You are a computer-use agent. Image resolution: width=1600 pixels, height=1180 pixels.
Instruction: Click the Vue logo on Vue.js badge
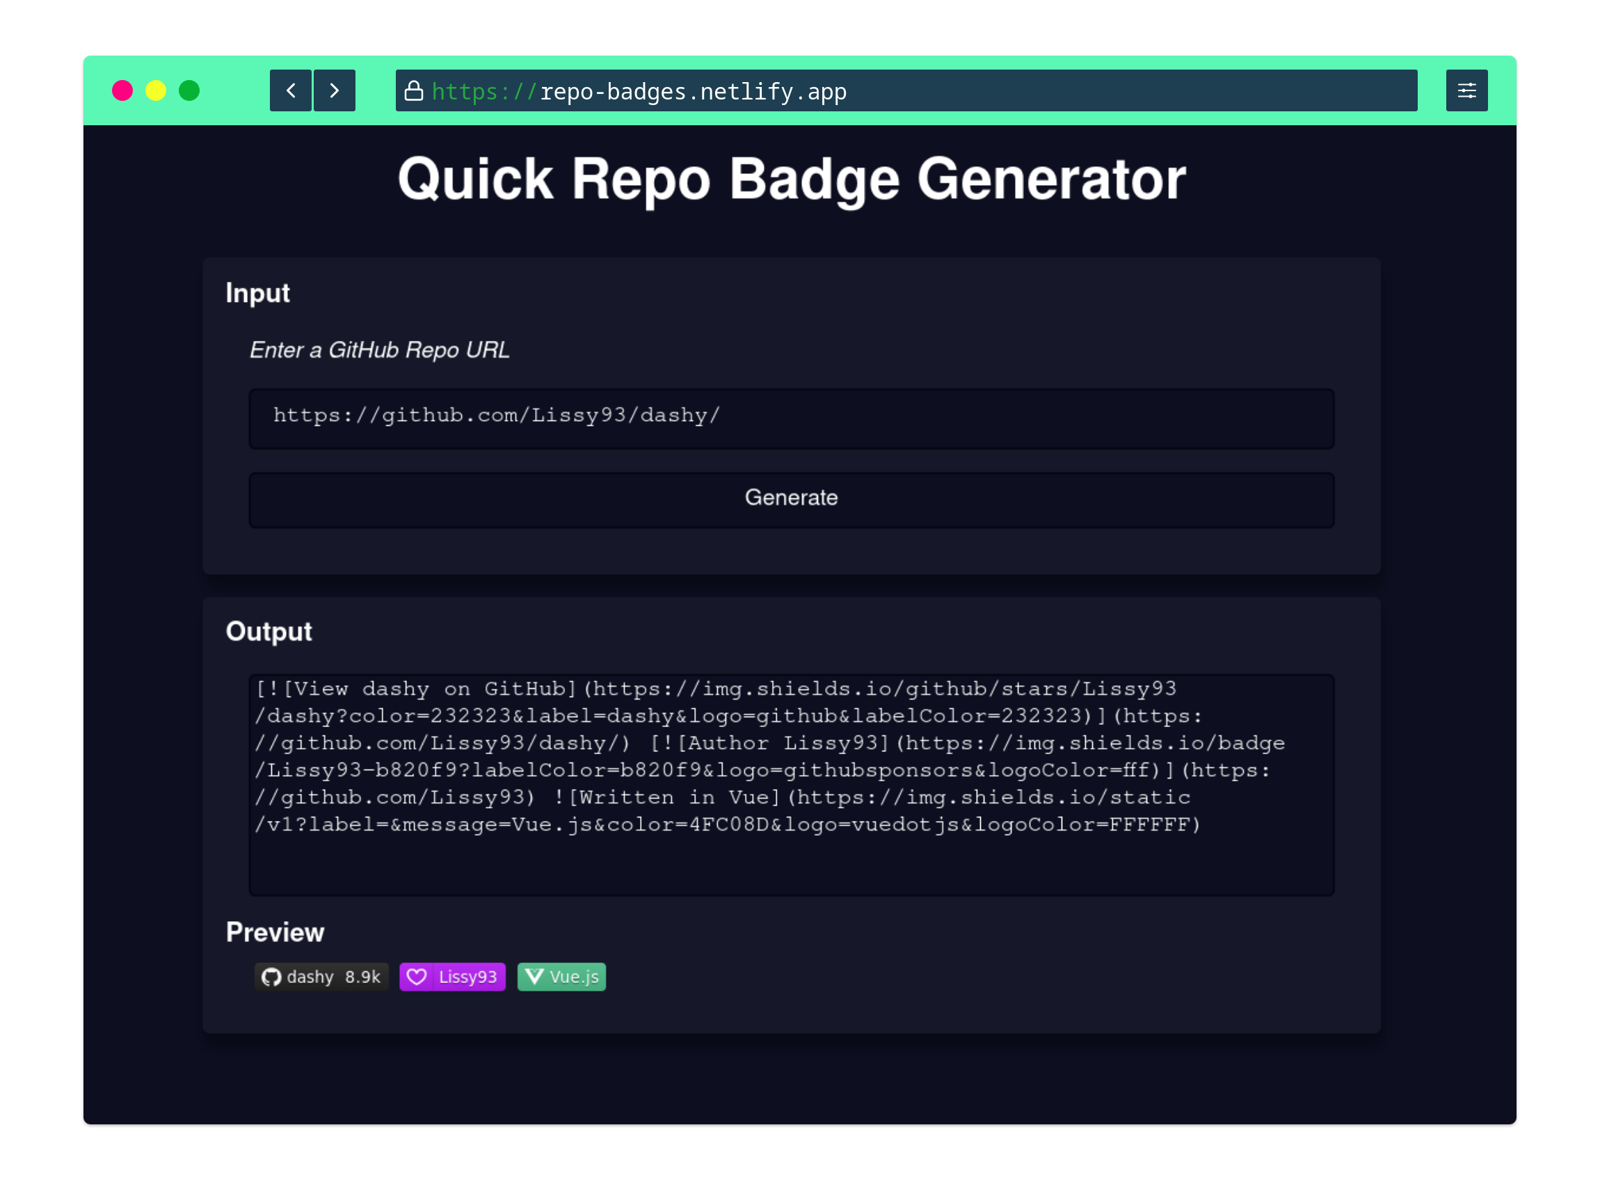pos(534,976)
